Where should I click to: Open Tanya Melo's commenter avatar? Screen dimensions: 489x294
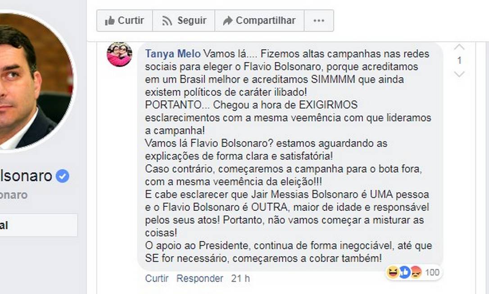119,55
